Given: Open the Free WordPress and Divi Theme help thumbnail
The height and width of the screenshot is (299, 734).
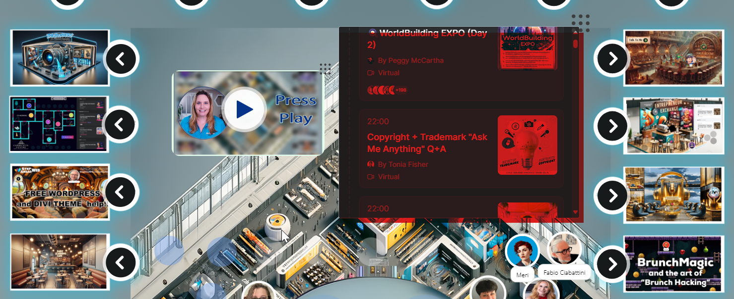Looking at the screenshot, I should 60,192.
